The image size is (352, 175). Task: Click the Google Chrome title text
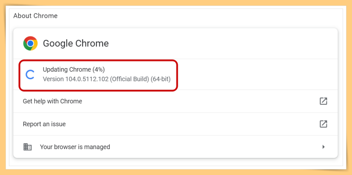76,43
